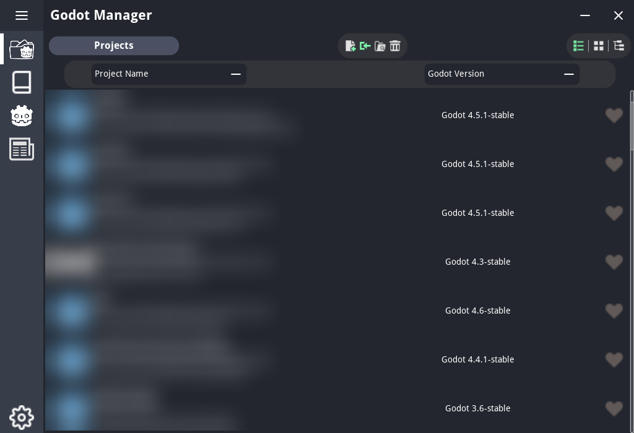Screen dimensions: 634x433
Task: Favorite the topmost Godot 4.5.1-stable project
Action: [614, 116]
